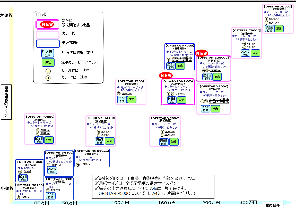The width and height of the screenshot is (296, 209).
Task: Click the legend's 誤送信低減 badge
Action: pyautogui.click(x=48, y=53)
